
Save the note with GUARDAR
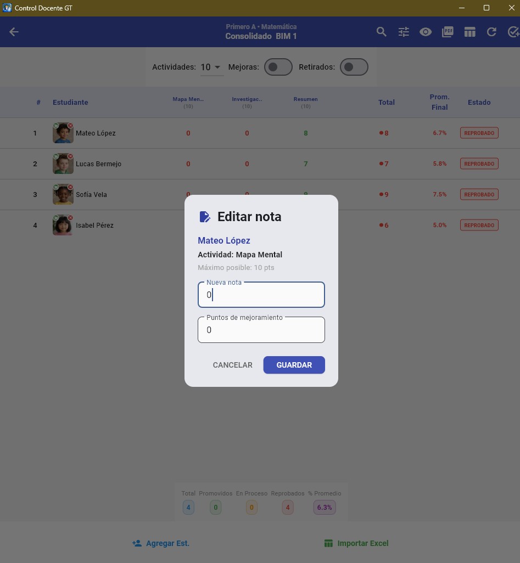(x=294, y=365)
